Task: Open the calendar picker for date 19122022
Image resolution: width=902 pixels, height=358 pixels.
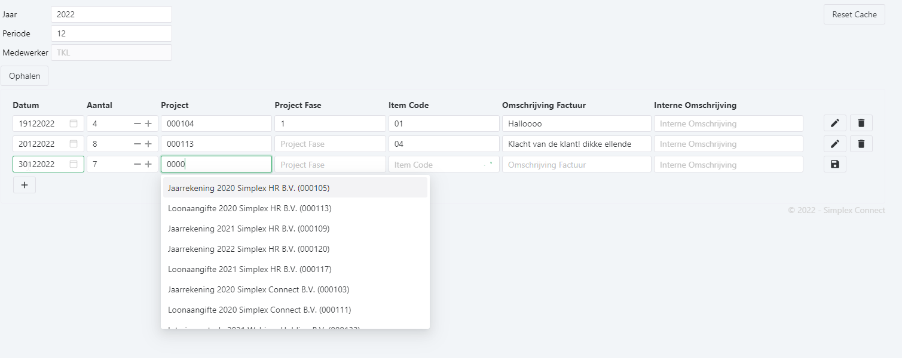Action: pyautogui.click(x=74, y=124)
